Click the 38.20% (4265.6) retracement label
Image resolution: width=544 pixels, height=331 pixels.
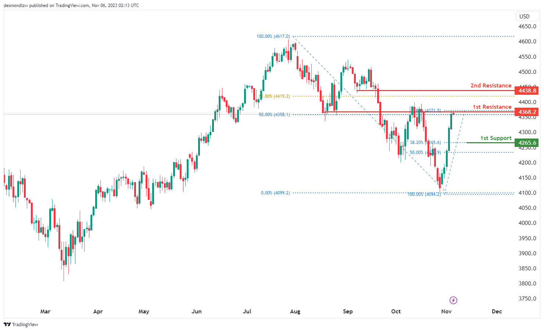425,143
